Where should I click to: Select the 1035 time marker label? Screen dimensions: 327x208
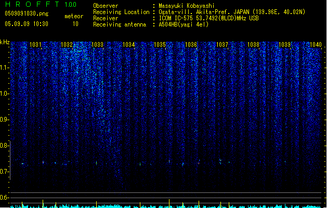click(x=160, y=45)
